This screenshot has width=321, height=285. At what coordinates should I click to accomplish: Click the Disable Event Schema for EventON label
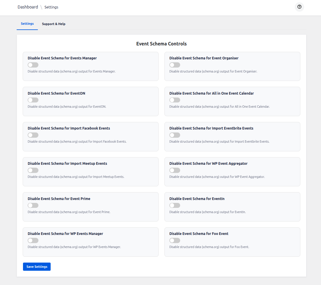pos(56,93)
